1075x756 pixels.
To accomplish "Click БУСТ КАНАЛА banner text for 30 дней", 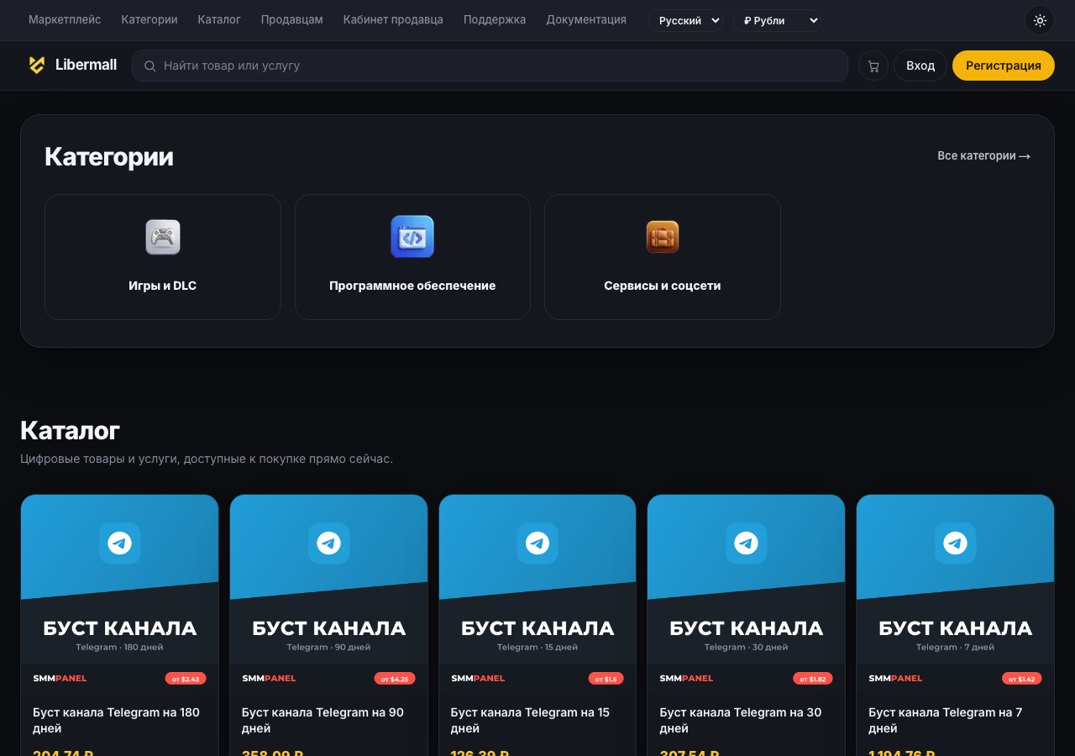I will click(746, 628).
